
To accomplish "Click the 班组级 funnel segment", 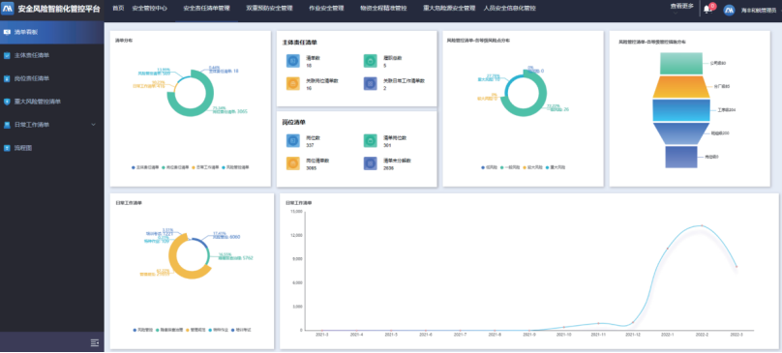I will coord(680,133).
